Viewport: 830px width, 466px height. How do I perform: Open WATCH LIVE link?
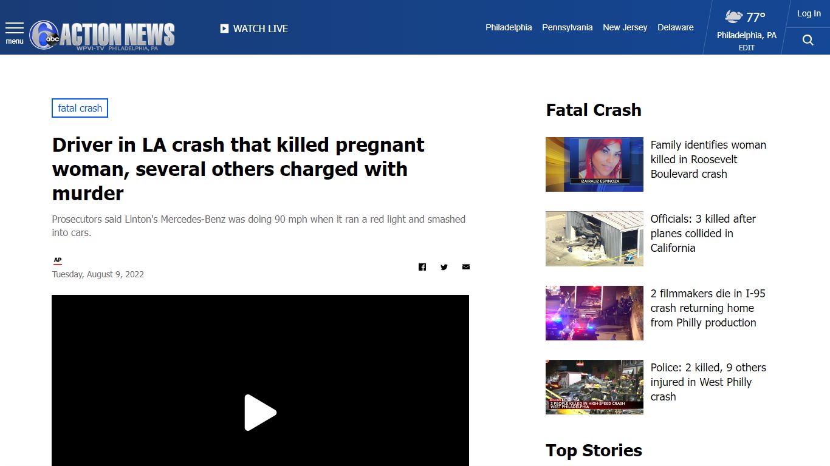[261, 29]
